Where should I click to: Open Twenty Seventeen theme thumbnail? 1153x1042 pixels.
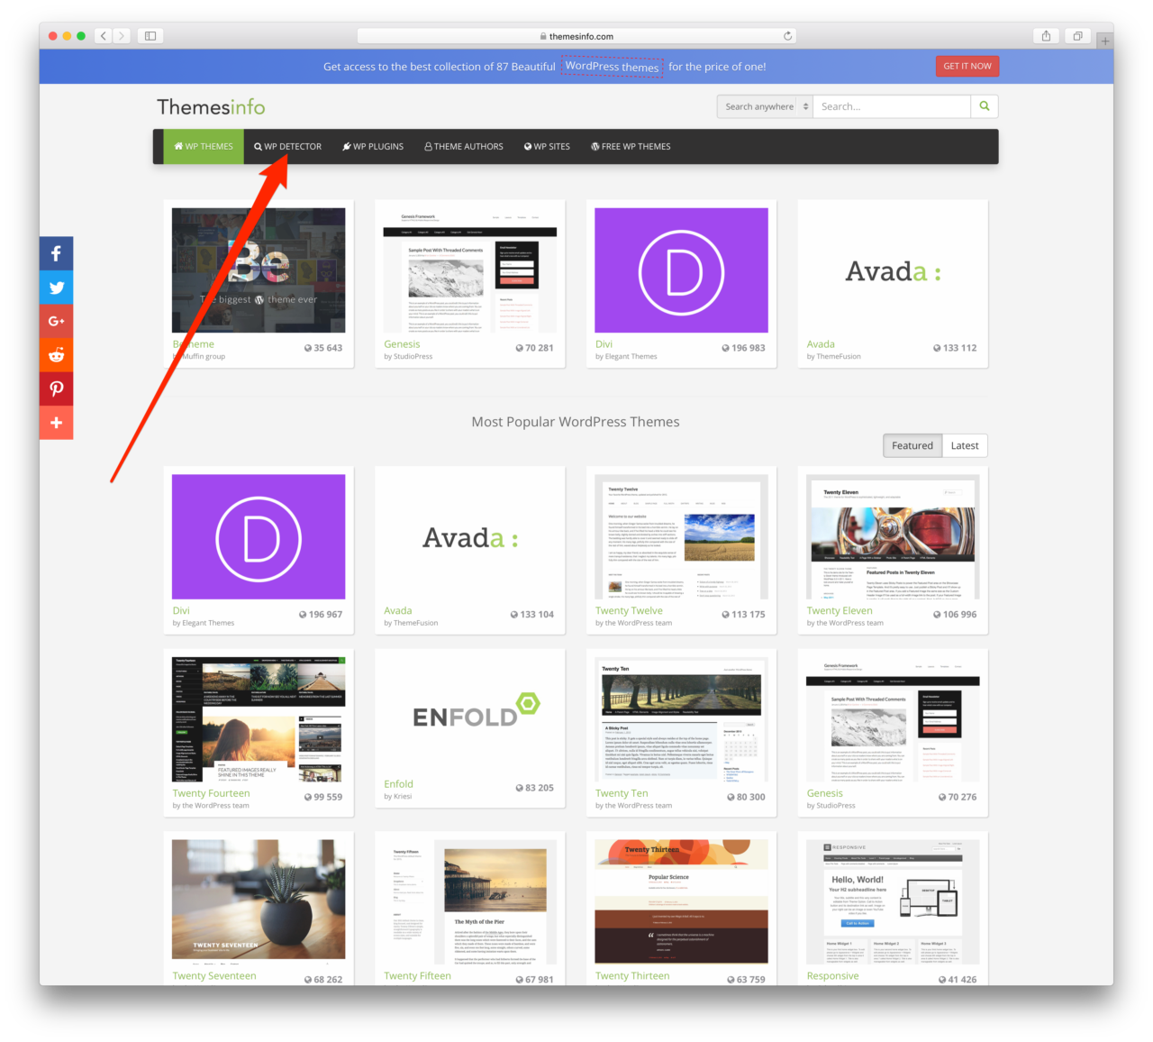pyautogui.click(x=259, y=902)
